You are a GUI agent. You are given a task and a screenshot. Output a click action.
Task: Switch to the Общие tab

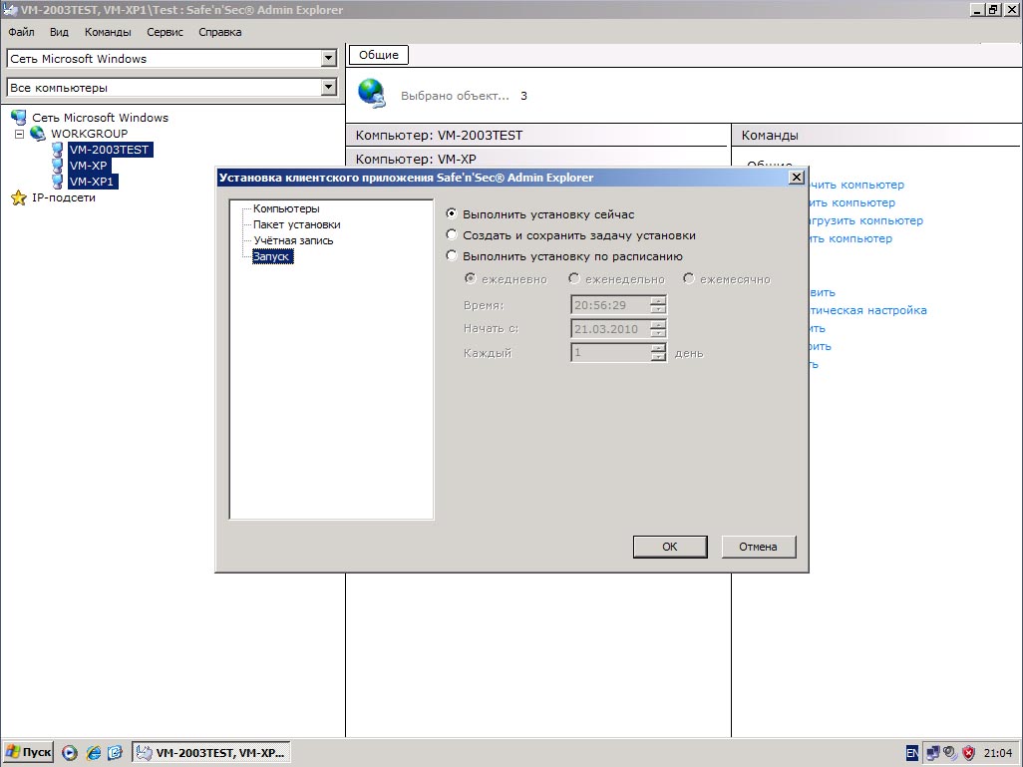coord(379,55)
